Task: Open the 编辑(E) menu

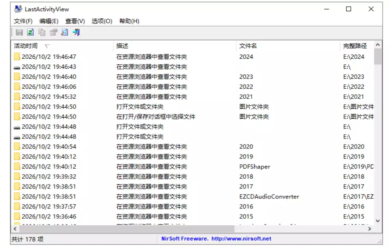Action: pyautogui.click(x=49, y=21)
